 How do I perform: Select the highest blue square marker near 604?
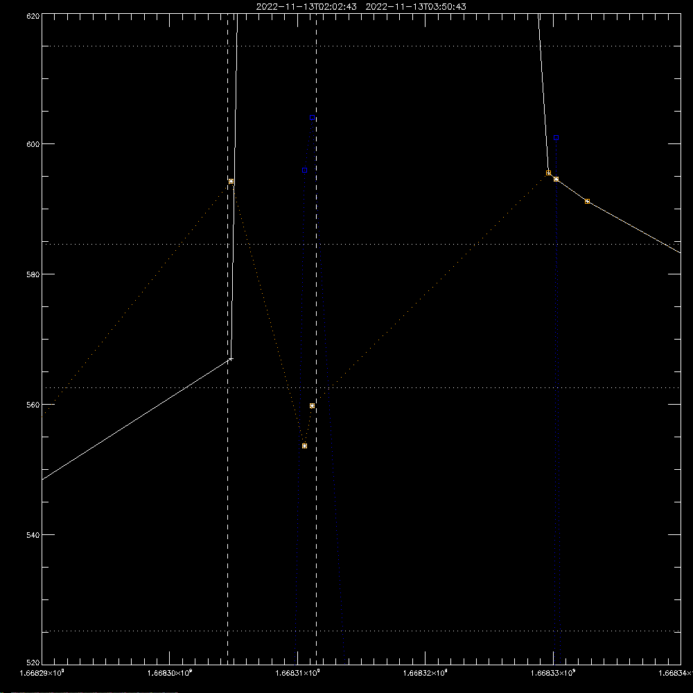click(x=312, y=118)
